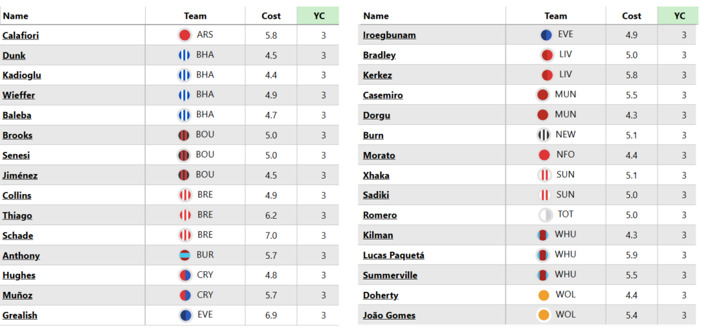
Task: Click the Name header above Calafiori
Action: pos(15,16)
